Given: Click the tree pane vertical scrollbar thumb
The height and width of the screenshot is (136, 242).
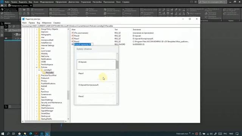Looking at the screenshot, I should click(x=68, y=95).
